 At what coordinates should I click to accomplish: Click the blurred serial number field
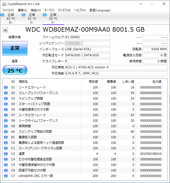88,43
